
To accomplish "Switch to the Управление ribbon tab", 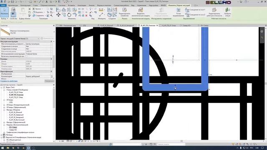I will [141, 5].
